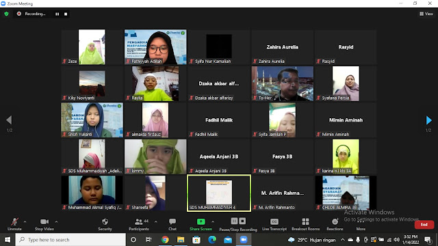
Task: Click the taskbar search box
Action: [x=70, y=240]
